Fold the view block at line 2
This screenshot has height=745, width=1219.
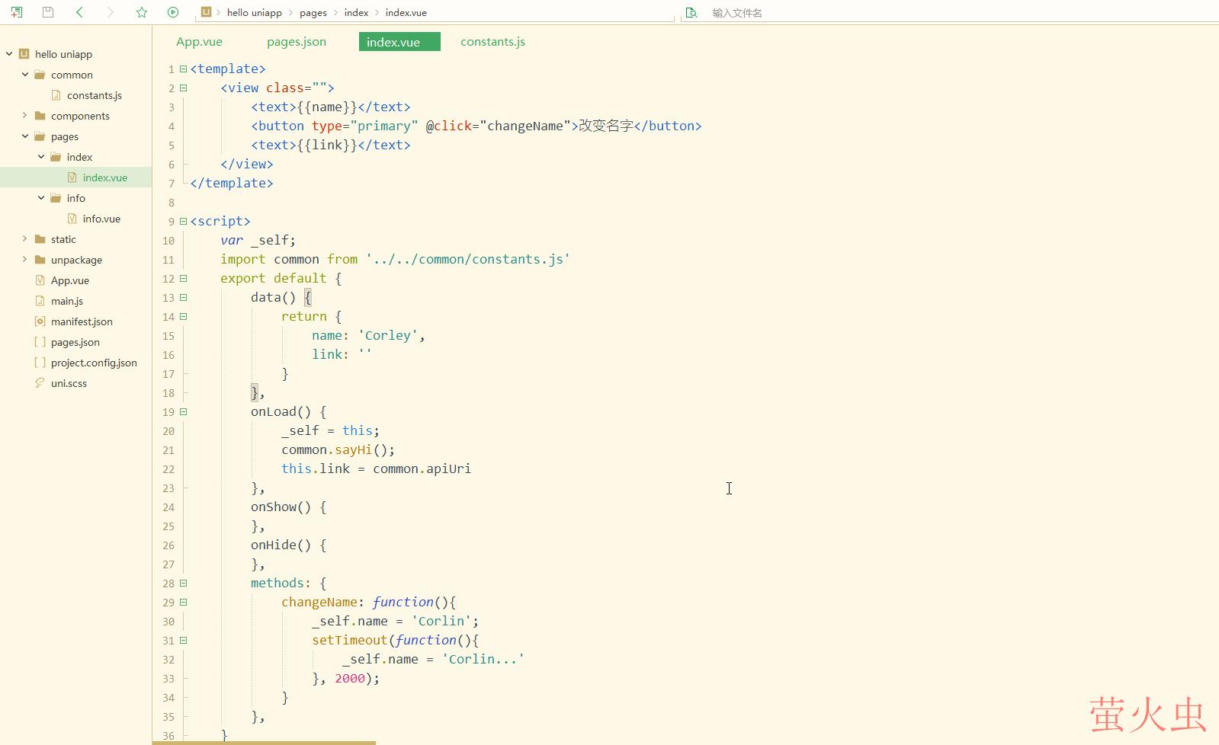pos(183,88)
